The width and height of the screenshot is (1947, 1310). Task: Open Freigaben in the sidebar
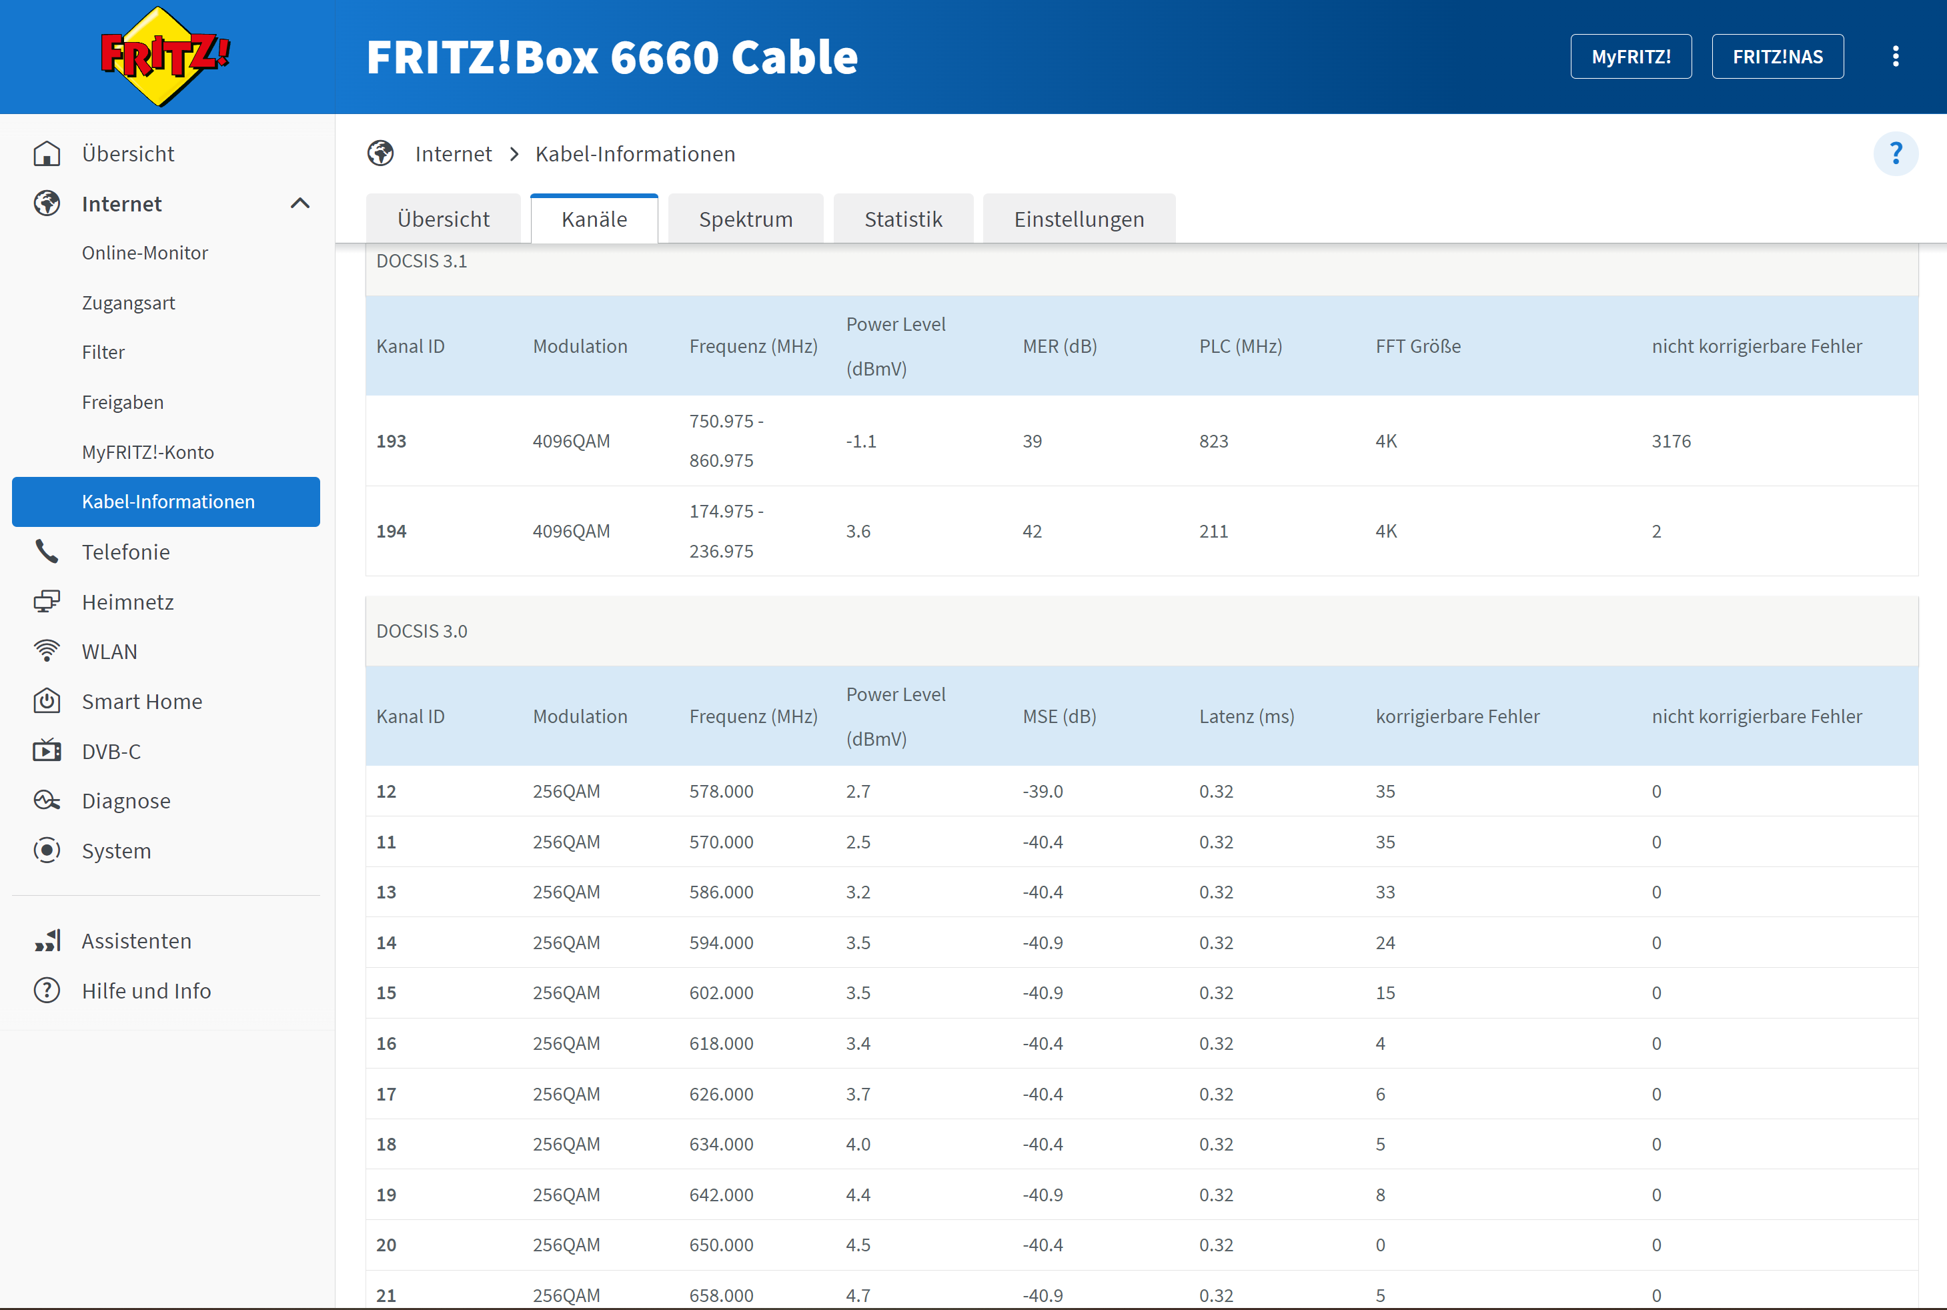[123, 402]
